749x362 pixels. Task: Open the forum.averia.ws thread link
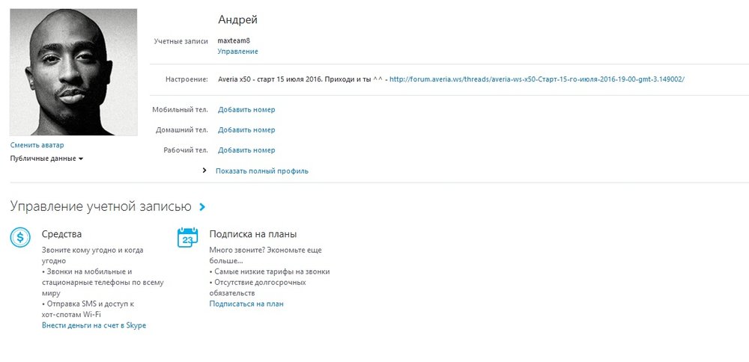(x=537, y=79)
